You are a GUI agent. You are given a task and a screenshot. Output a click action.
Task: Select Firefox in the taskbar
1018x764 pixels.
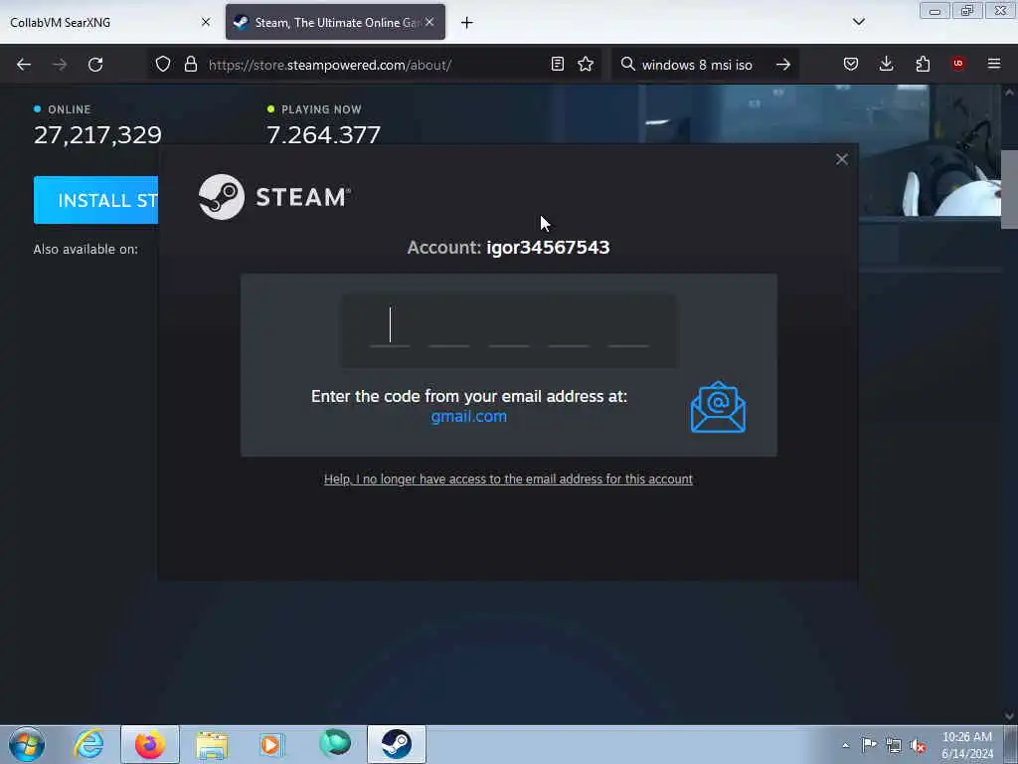pos(149,744)
